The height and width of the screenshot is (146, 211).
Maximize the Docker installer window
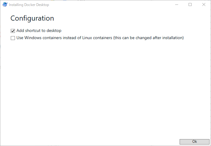coord(190,5)
